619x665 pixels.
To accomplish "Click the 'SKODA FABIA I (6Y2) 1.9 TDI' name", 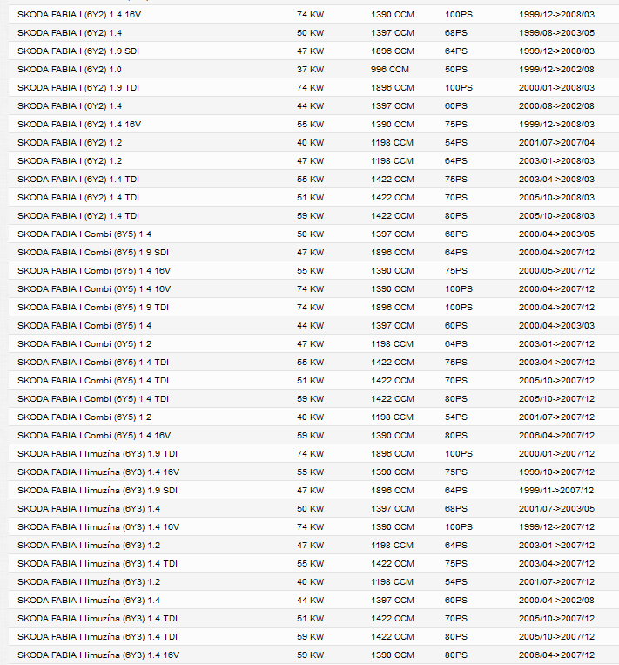I will point(78,88).
